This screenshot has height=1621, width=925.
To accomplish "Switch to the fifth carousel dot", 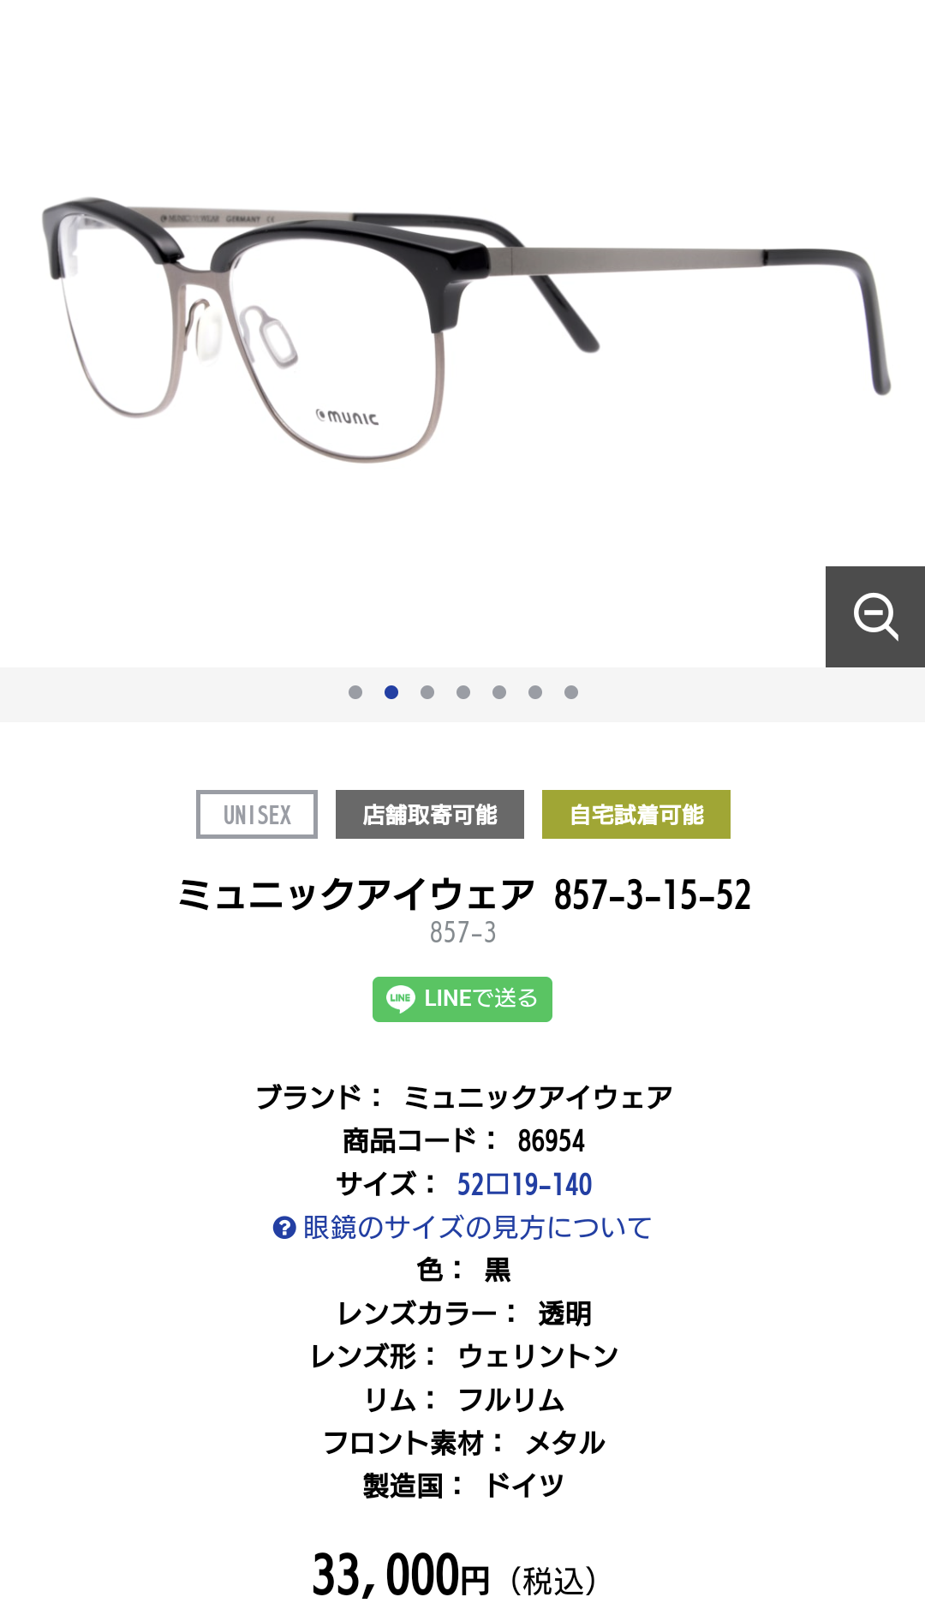I will tap(499, 692).
